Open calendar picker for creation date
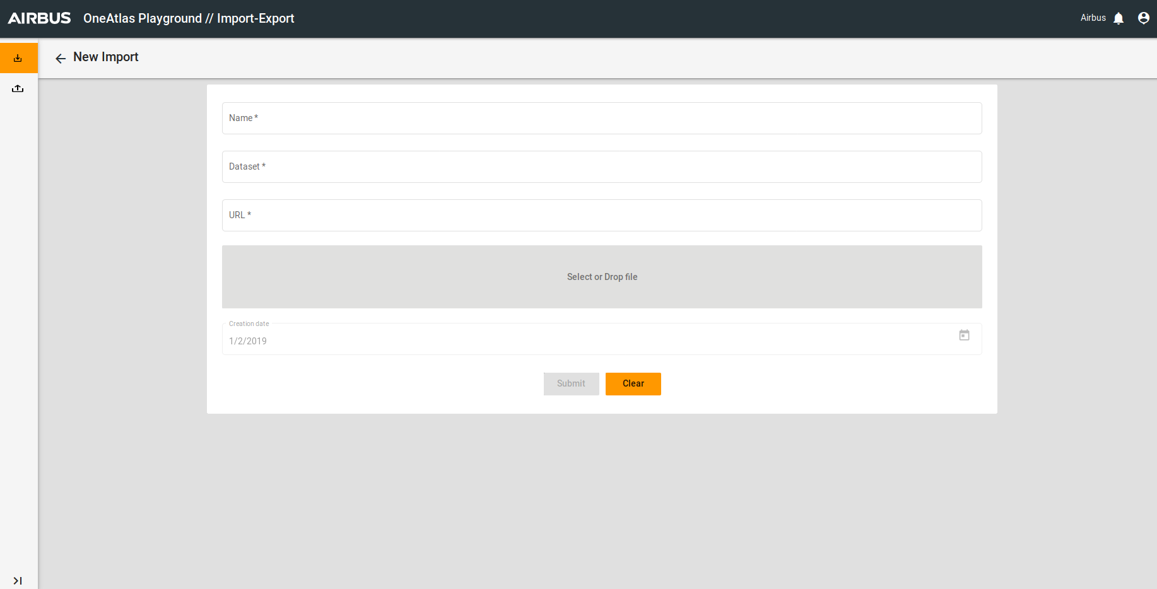 pos(964,335)
